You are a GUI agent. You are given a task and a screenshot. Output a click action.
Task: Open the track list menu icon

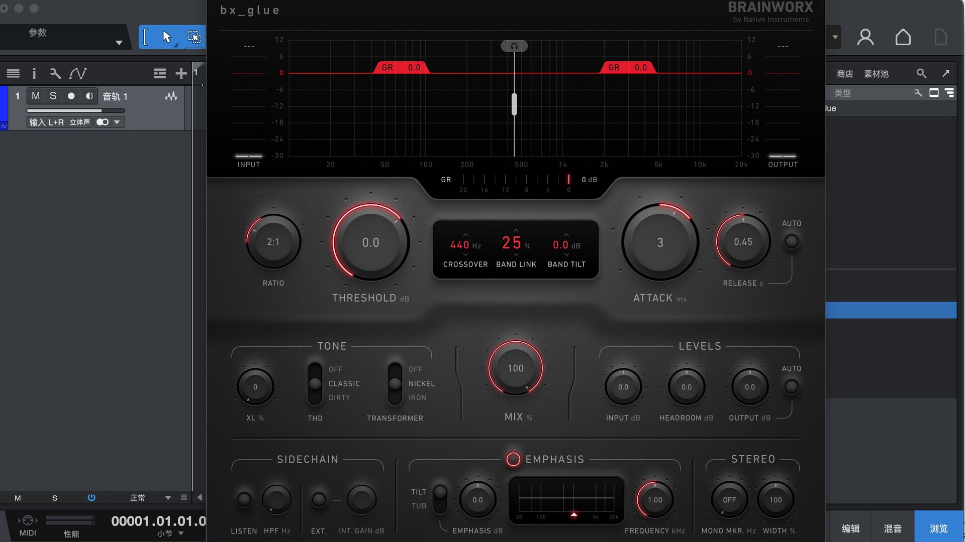13,74
